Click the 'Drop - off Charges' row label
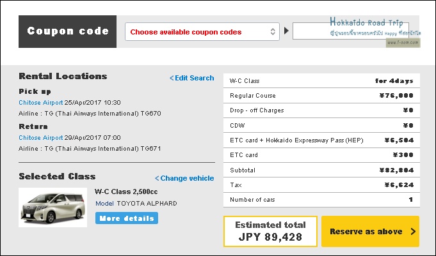Image resolution: width=436 pixels, height=256 pixels. point(257,110)
